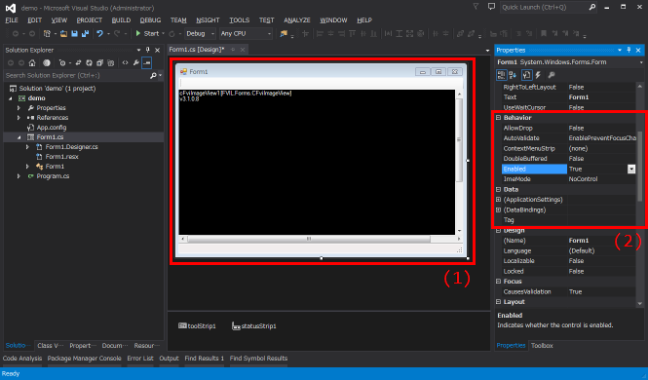The height and width of the screenshot is (380, 648).
Task: Open the FILE menu
Action: [x=12, y=19]
